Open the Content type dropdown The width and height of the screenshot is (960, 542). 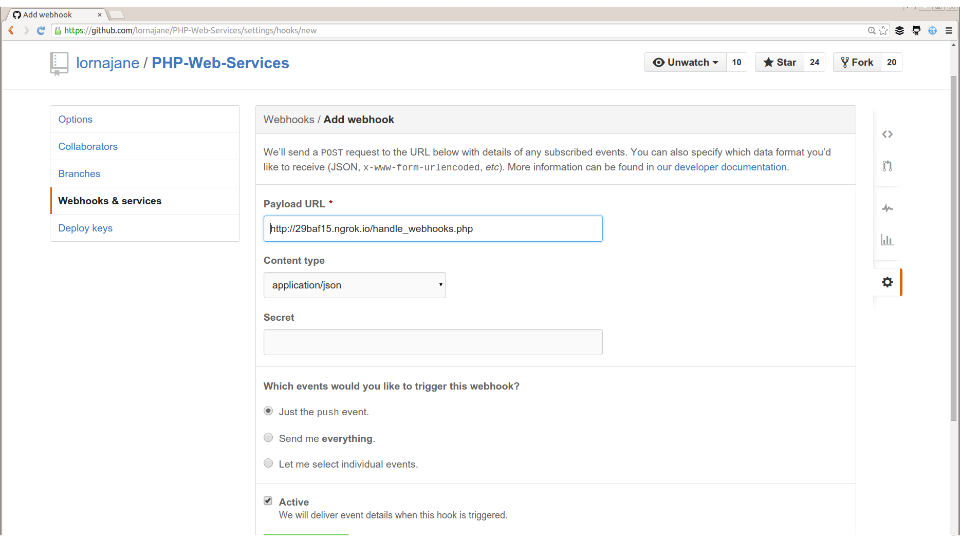(355, 285)
